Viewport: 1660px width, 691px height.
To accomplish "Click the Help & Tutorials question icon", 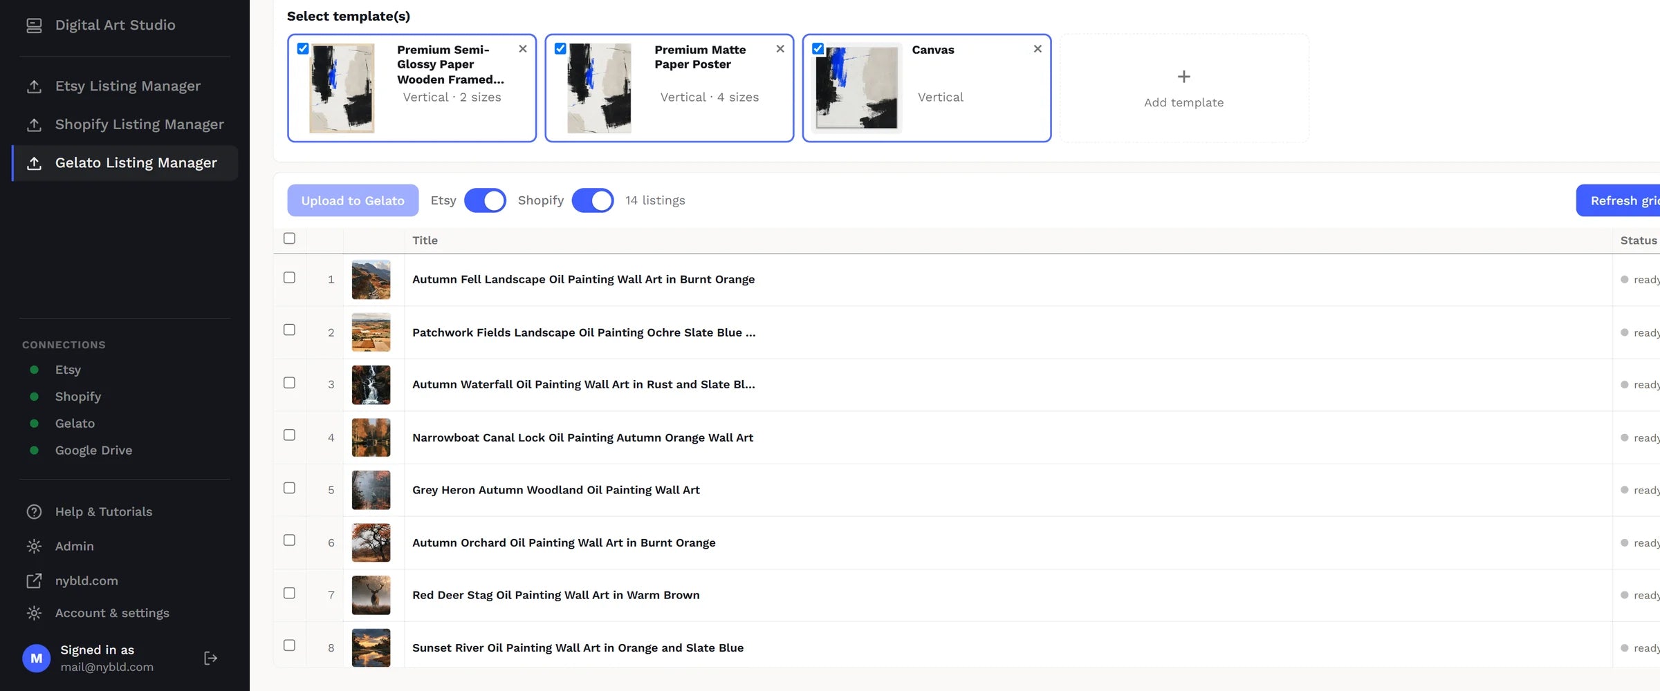I will click(x=34, y=512).
